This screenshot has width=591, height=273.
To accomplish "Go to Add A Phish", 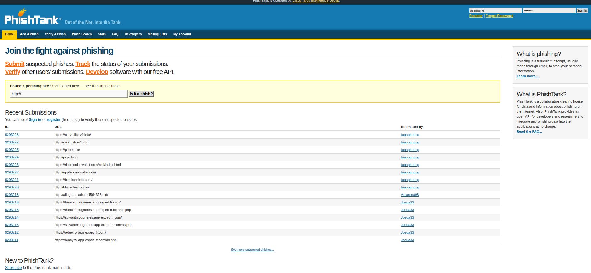I will 29,34.
